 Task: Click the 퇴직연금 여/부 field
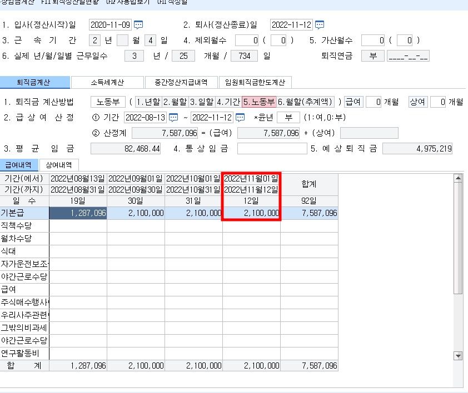(x=372, y=56)
